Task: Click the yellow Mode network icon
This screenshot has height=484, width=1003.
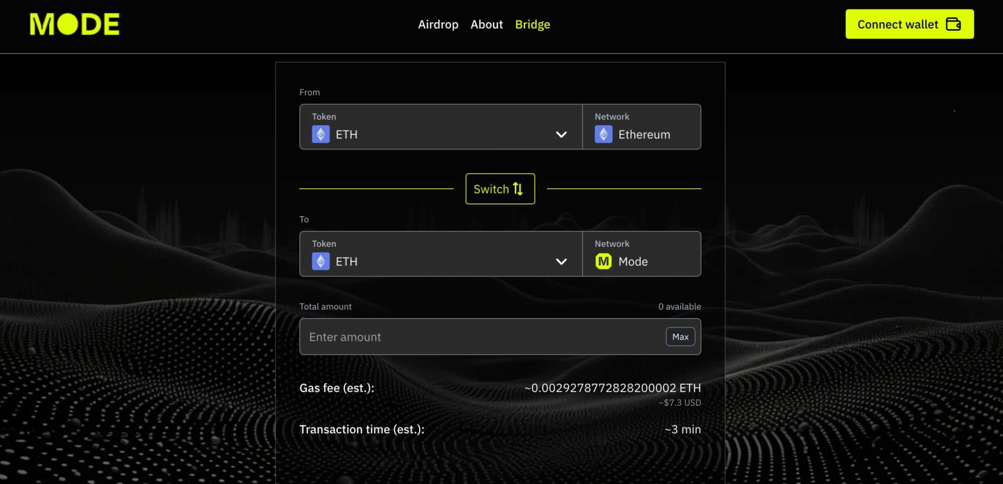Action: [603, 262]
